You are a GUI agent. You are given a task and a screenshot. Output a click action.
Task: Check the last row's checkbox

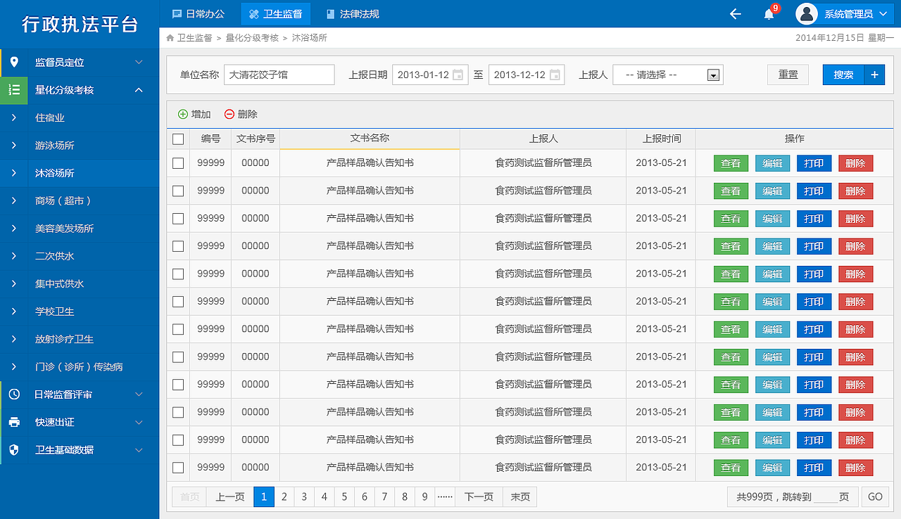[178, 467]
